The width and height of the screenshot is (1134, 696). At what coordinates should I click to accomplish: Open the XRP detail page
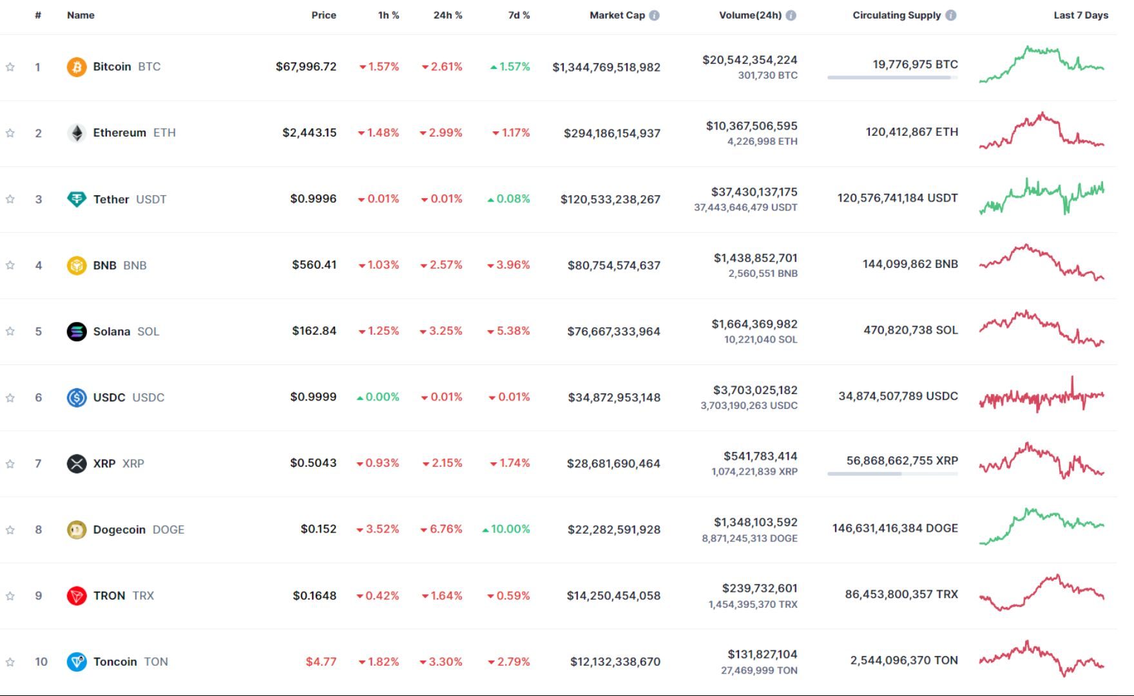(107, 463)
